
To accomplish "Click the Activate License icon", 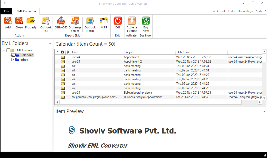I will (132, 21).
